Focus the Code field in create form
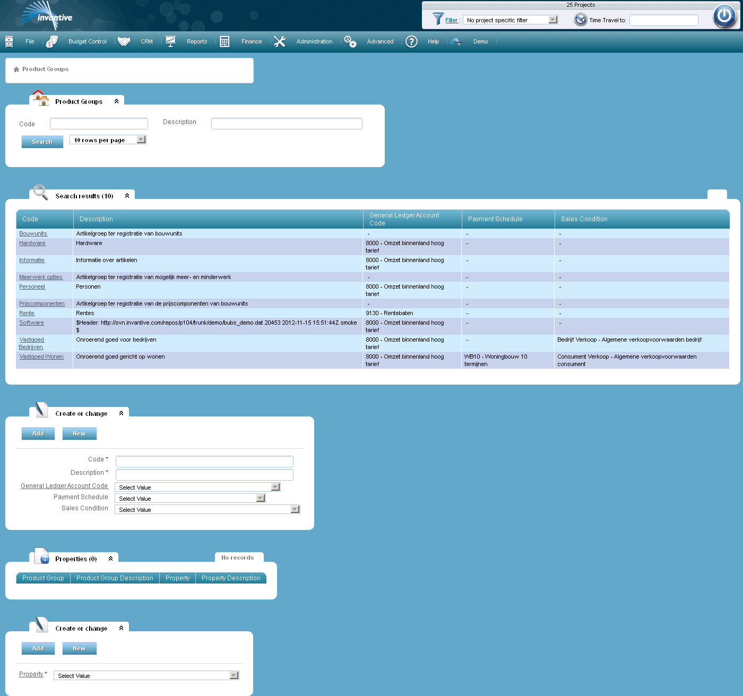The image size is (743, 696). click(x=204, y=462)
